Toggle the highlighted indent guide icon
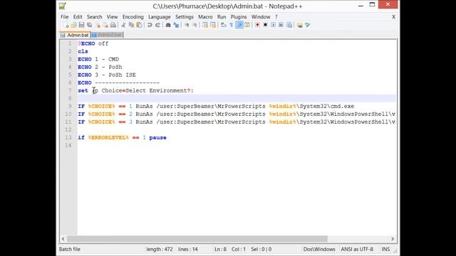This screenshot has width=456, height=256. [x=239, y=26]
